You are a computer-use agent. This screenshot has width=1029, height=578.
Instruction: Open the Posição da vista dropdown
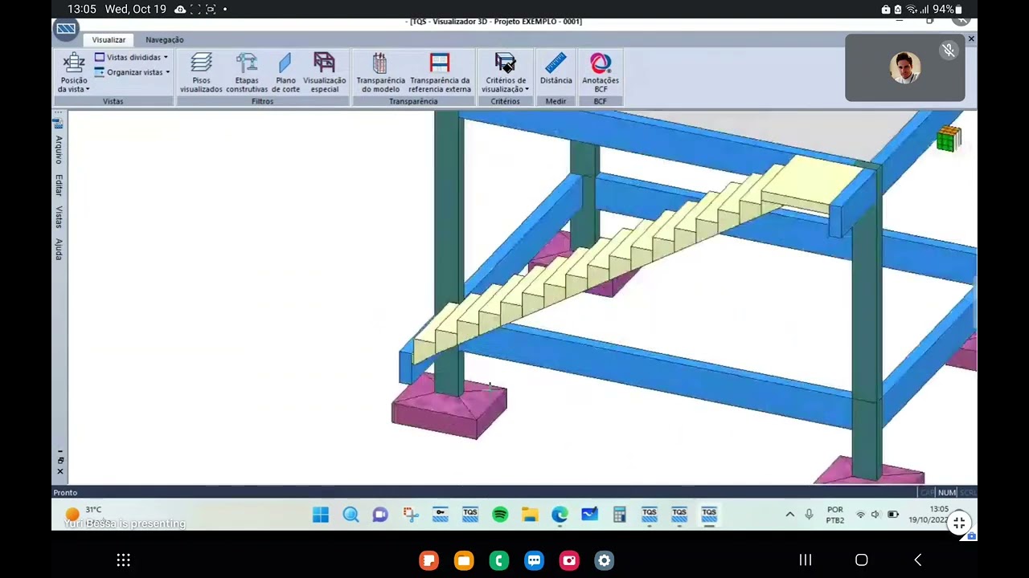pyautogui.click(x=74, y=73)
